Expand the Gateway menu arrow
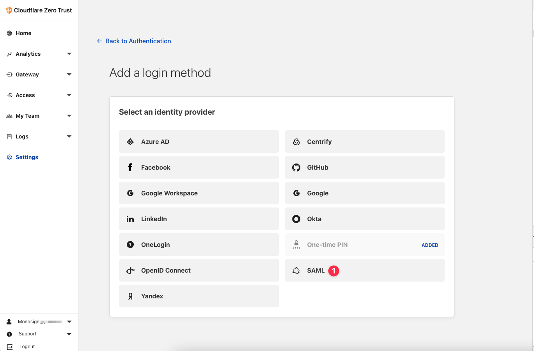The height and width of the screenshot is (351, 534). click(x=69, y=74)
